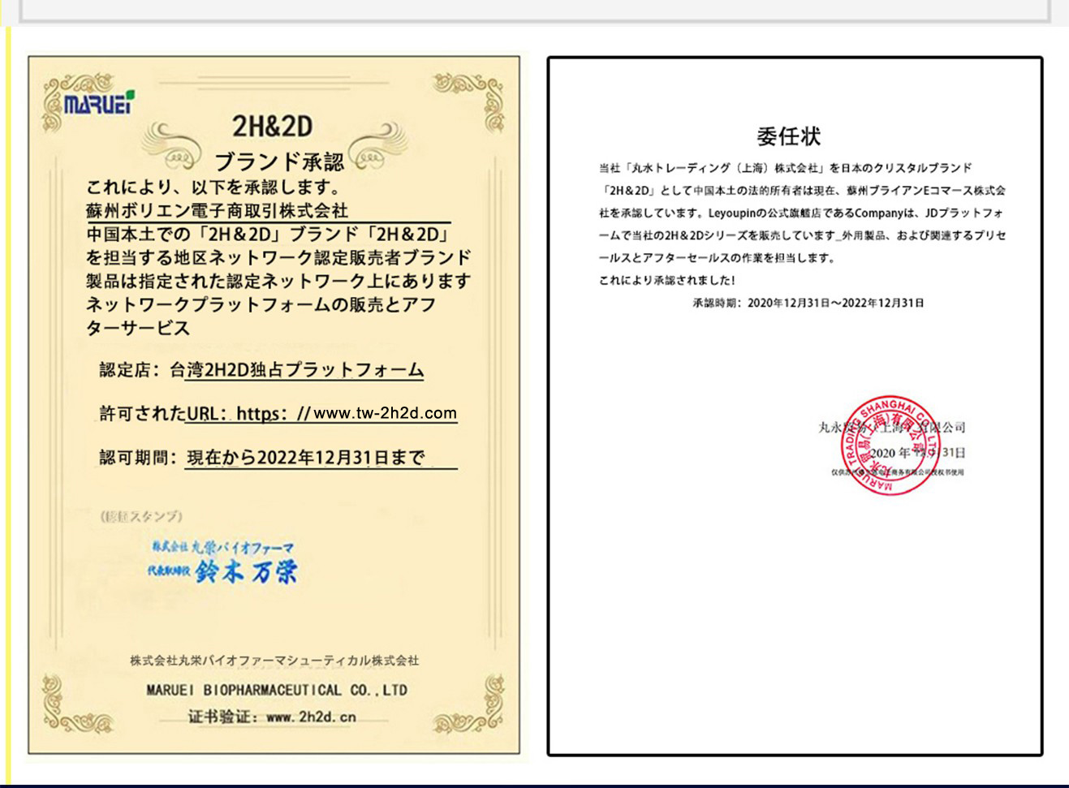Click the line "これにより、以下を承認します。"
1069x788 pixels.
[x=214, y=187]
